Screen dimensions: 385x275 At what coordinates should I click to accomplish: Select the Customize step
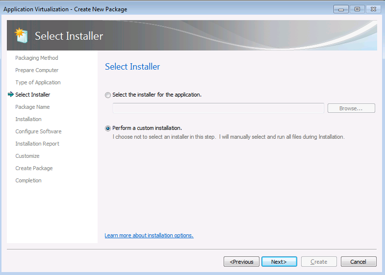tap(27, 156)
